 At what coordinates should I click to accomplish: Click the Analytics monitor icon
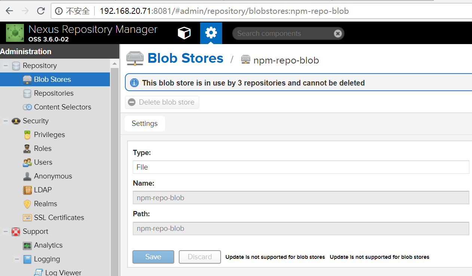(27, 245)
